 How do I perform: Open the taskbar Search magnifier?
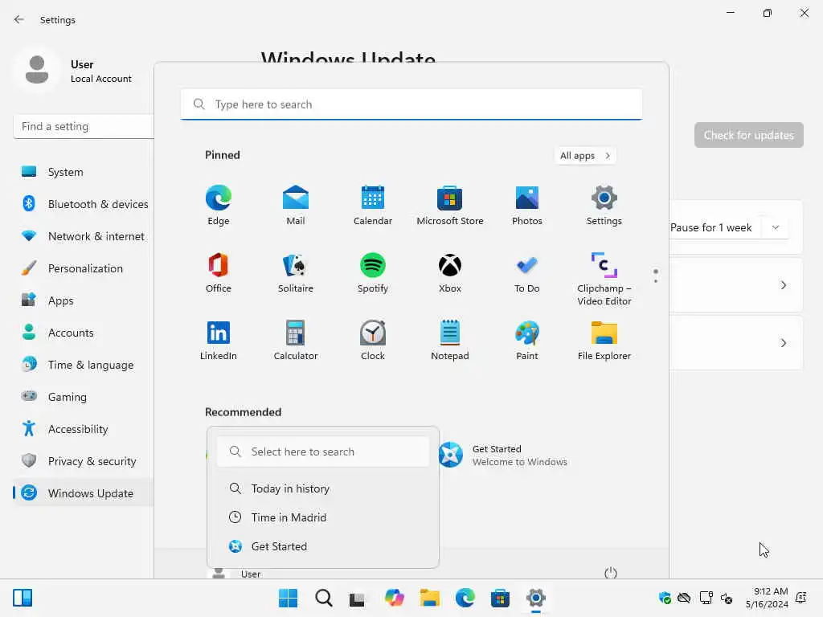tap(323, 598)
